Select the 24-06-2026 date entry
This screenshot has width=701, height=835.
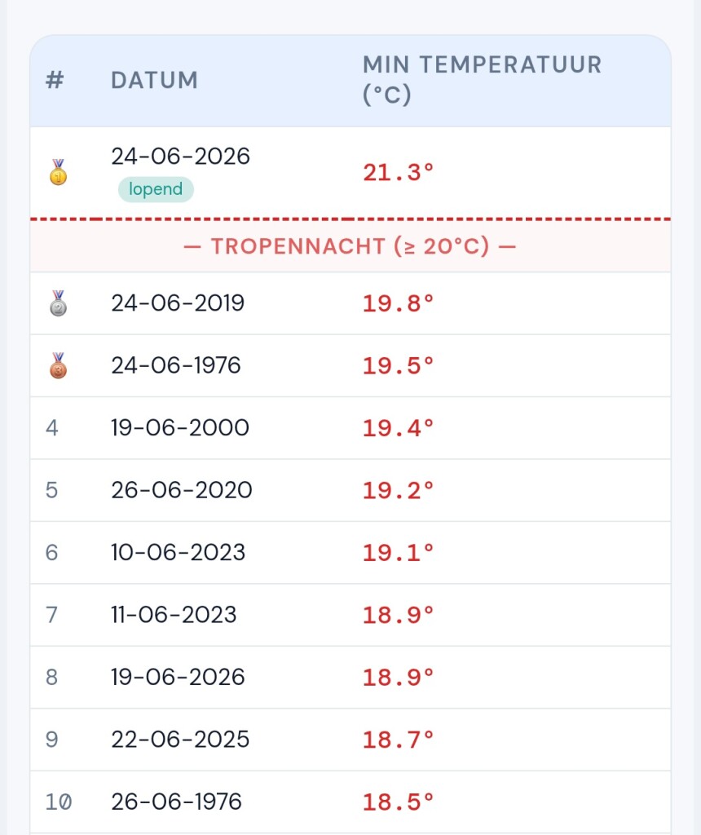coord(180,156)
